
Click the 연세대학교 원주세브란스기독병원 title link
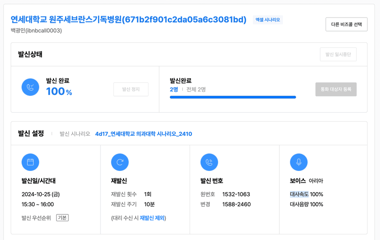click(128, 19)
